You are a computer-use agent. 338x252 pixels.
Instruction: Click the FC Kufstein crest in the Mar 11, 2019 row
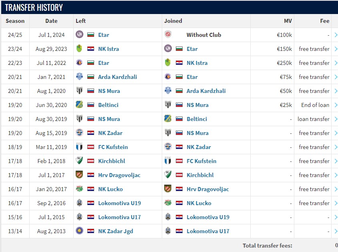tap(79, 147)
